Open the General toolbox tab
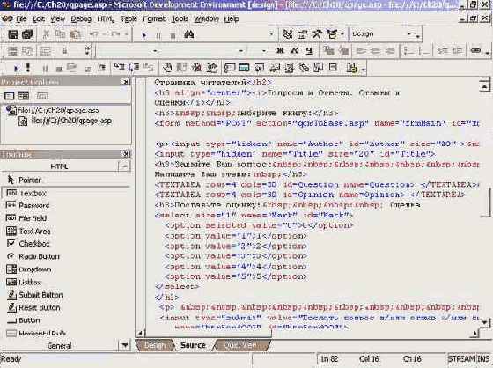The image size is (493, 368). coord(60,346)
